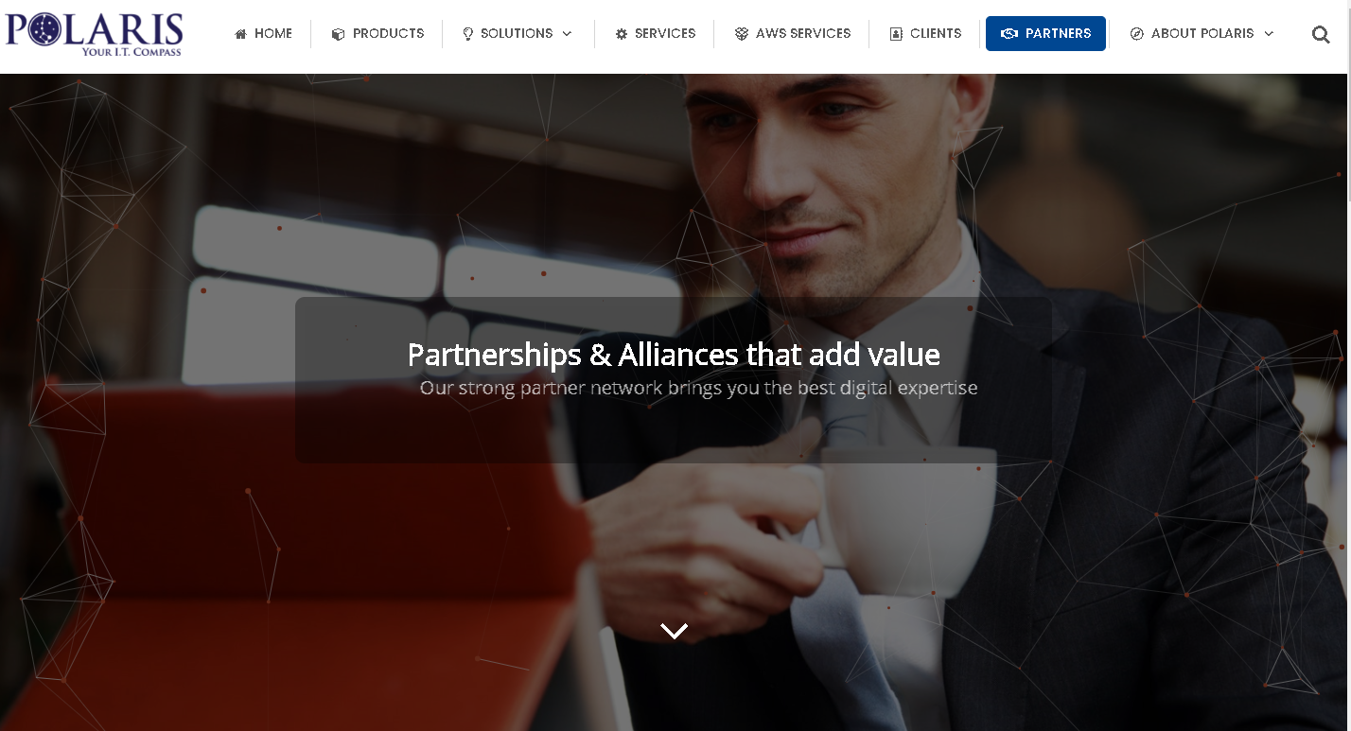
Task: Open the PRODUCTS menu item
Action: click(x=388, y=33)
